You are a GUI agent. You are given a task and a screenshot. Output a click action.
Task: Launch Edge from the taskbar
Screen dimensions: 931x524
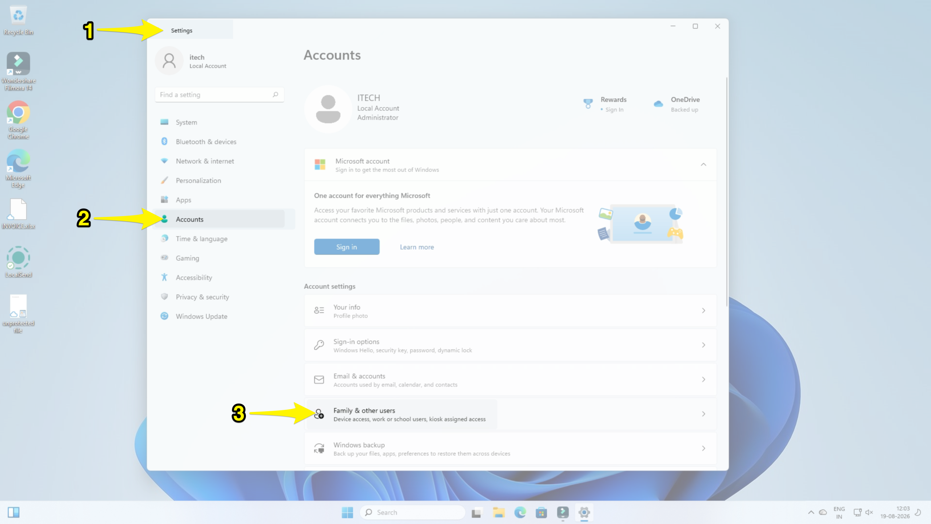[x=520, y=512]
